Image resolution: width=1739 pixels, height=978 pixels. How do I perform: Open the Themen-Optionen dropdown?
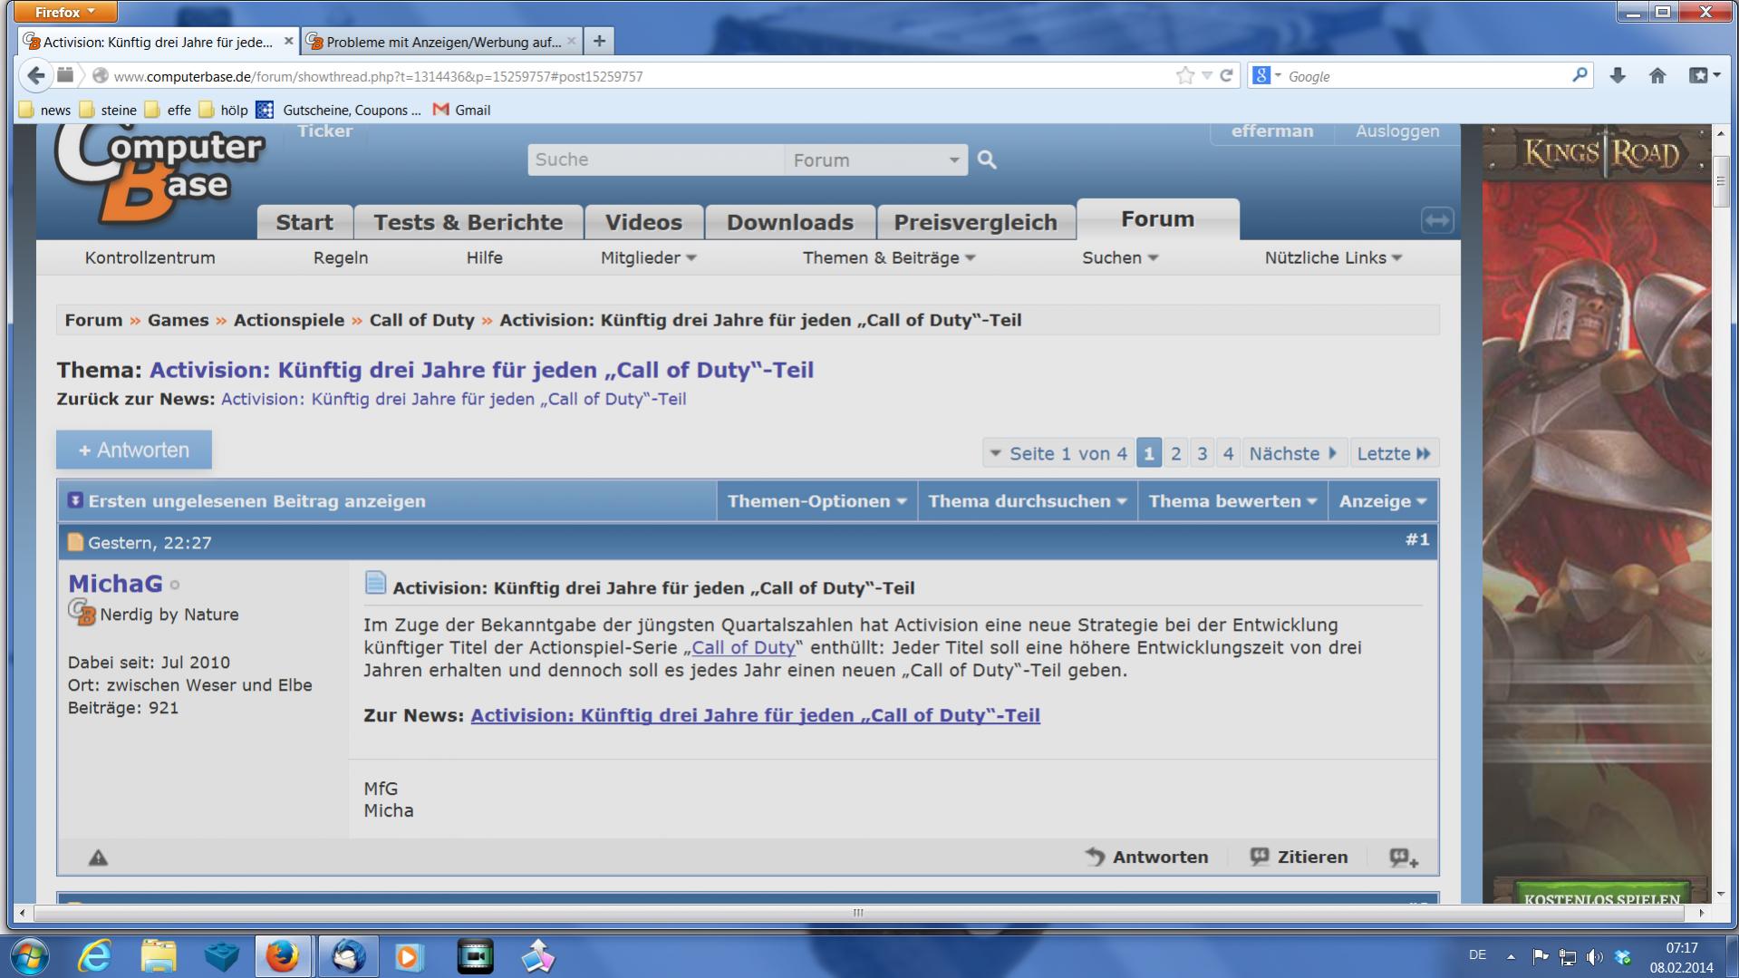[816, 501]
